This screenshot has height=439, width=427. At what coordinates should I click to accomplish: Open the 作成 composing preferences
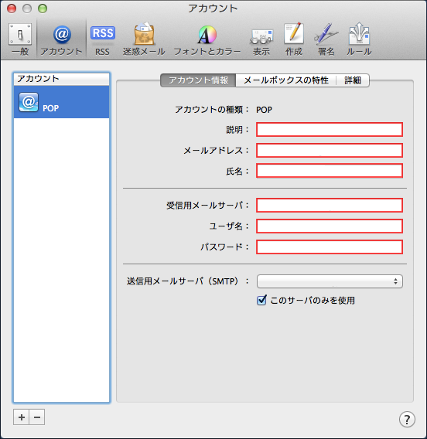coord(294,39)
